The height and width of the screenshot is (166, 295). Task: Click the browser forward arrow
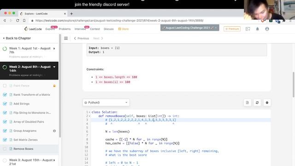[x=11, y=20]
